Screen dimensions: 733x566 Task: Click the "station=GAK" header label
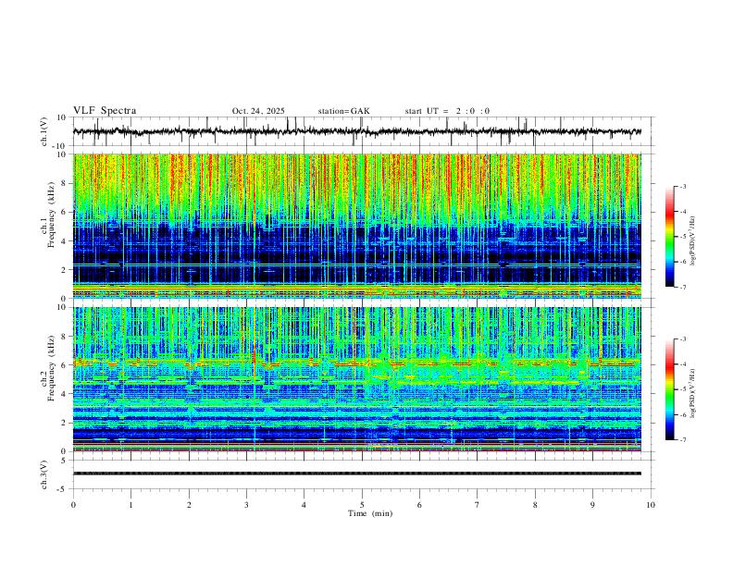pyautogui.click(x=343, y=111)
